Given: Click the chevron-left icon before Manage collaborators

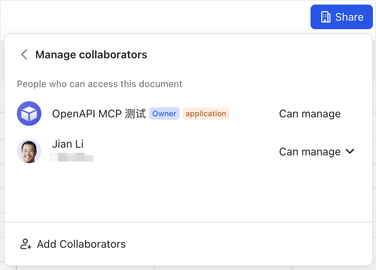Looking at the screenshot, I should coord(24,54).
